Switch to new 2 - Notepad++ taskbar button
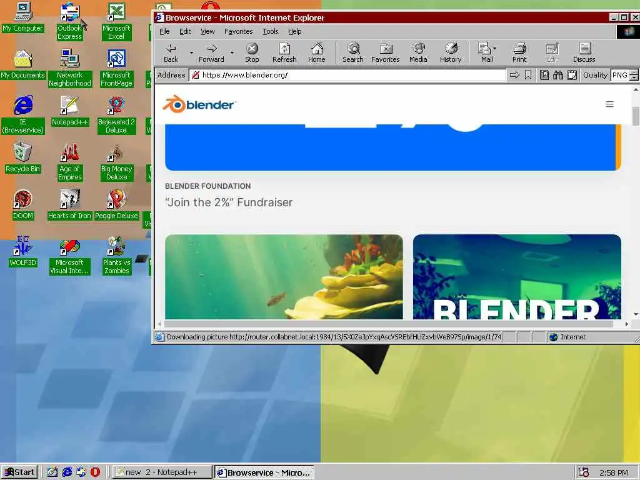Image resolution: width=640 pixels, height=480 pixels. tap(162, 472)
